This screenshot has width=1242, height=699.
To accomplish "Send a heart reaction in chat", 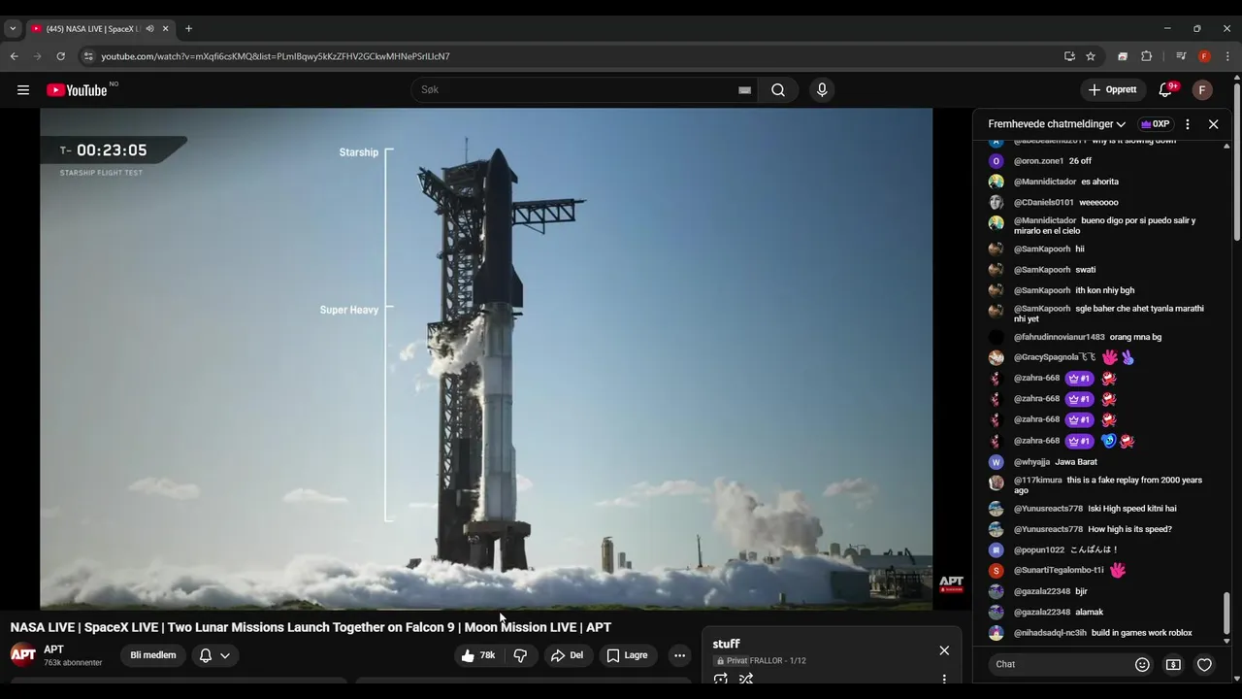I will 1204,665.
